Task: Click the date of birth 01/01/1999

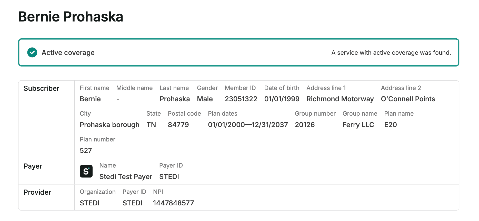Action: [282, 99]
